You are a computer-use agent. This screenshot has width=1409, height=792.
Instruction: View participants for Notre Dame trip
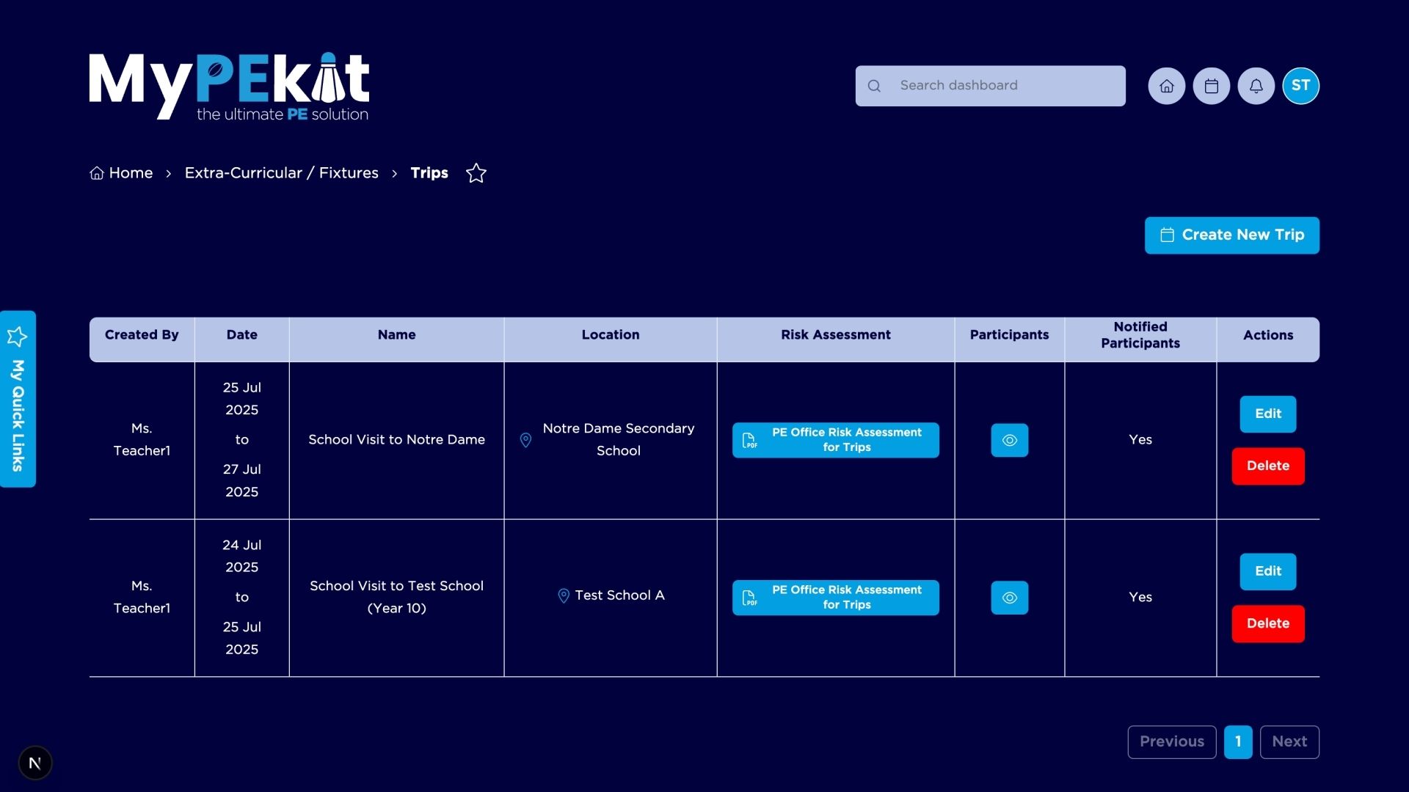[1009, 440]
